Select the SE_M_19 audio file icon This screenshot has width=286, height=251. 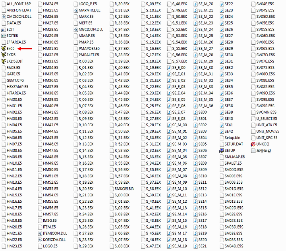coord(169,246)
